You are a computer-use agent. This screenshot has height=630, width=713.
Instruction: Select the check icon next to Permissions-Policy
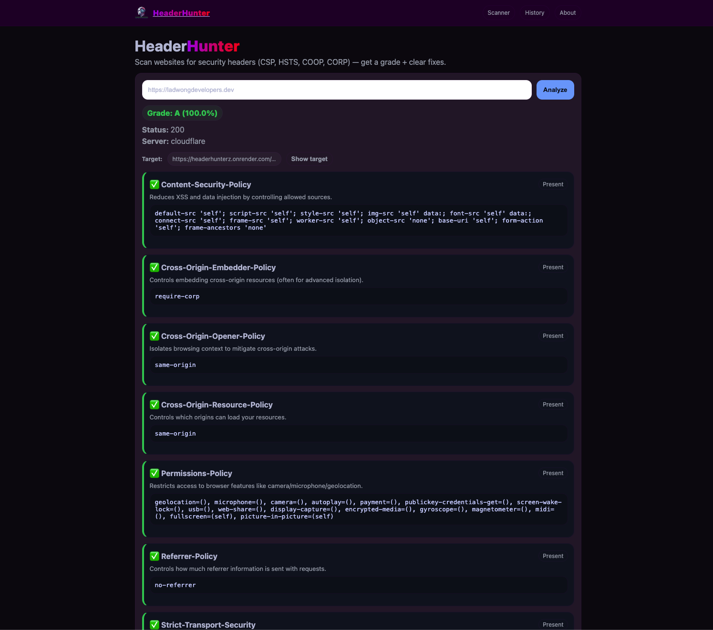click(154, 473)
